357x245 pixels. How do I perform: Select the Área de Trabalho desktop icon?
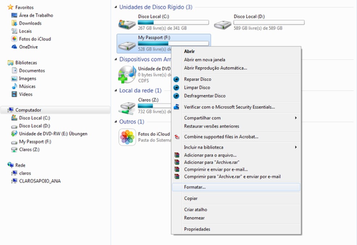click(x=14, y=15)
